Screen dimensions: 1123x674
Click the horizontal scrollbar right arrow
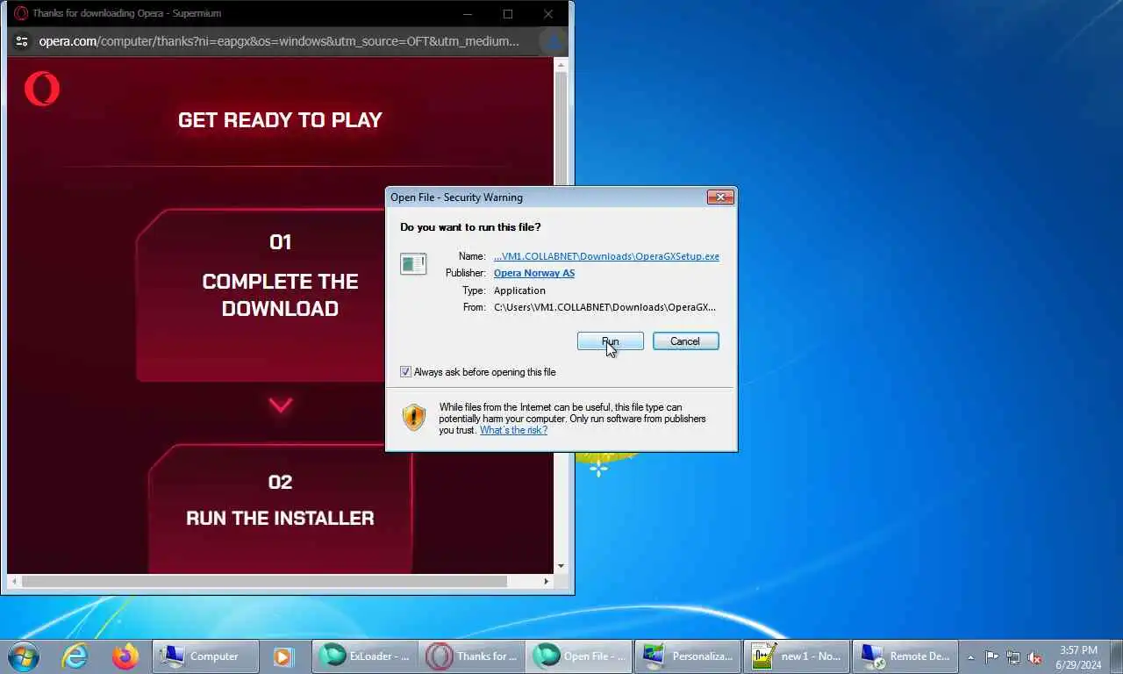(x=547, y=581)
